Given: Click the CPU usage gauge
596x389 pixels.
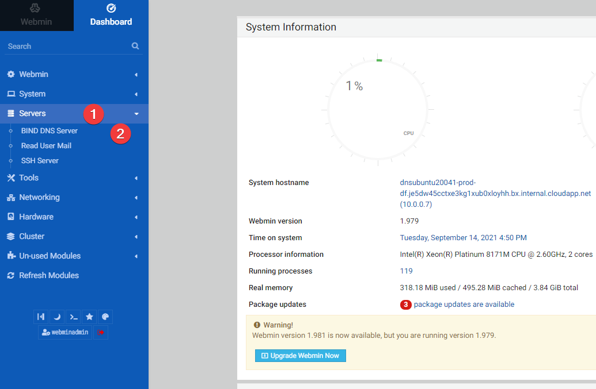Looking at the screenshot, I should [378, 110].
